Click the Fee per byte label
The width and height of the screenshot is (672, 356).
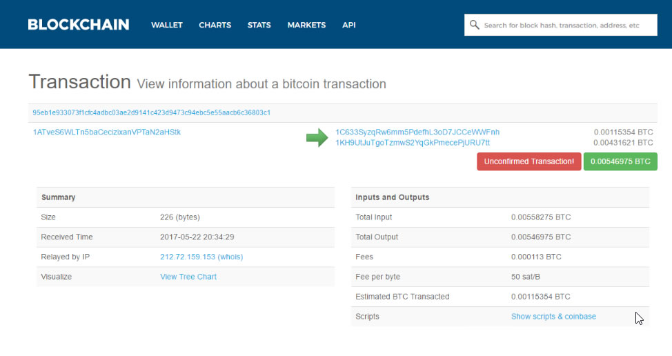click(377, 277)
